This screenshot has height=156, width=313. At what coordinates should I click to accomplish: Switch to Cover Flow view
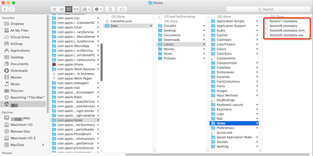[x=76, y=9]
